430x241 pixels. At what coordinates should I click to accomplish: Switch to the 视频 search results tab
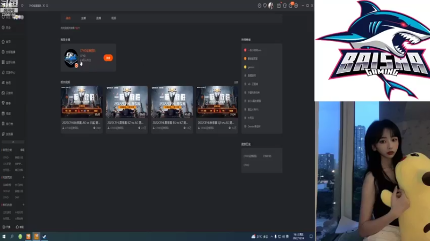pyautogui.click(x=113, y=18)
